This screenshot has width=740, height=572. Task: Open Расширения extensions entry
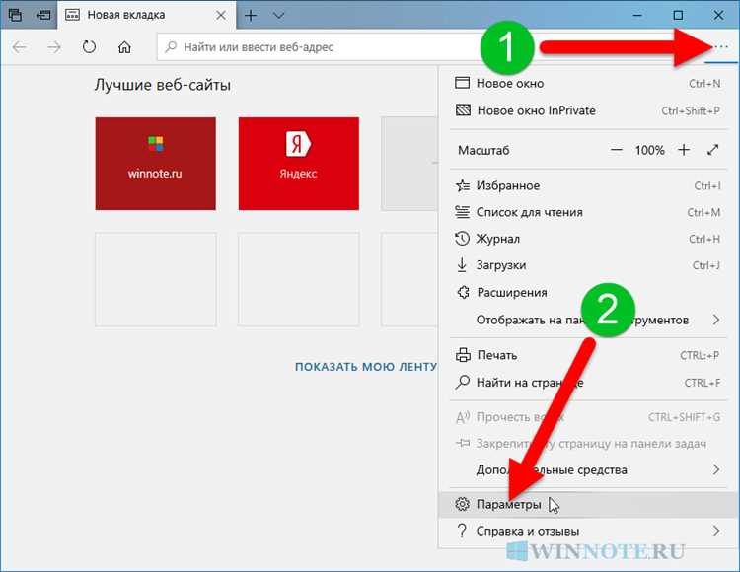[x=588, y=292]
